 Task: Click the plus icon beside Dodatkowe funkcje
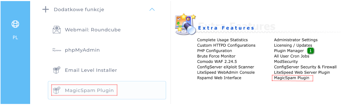pos(46,10)
